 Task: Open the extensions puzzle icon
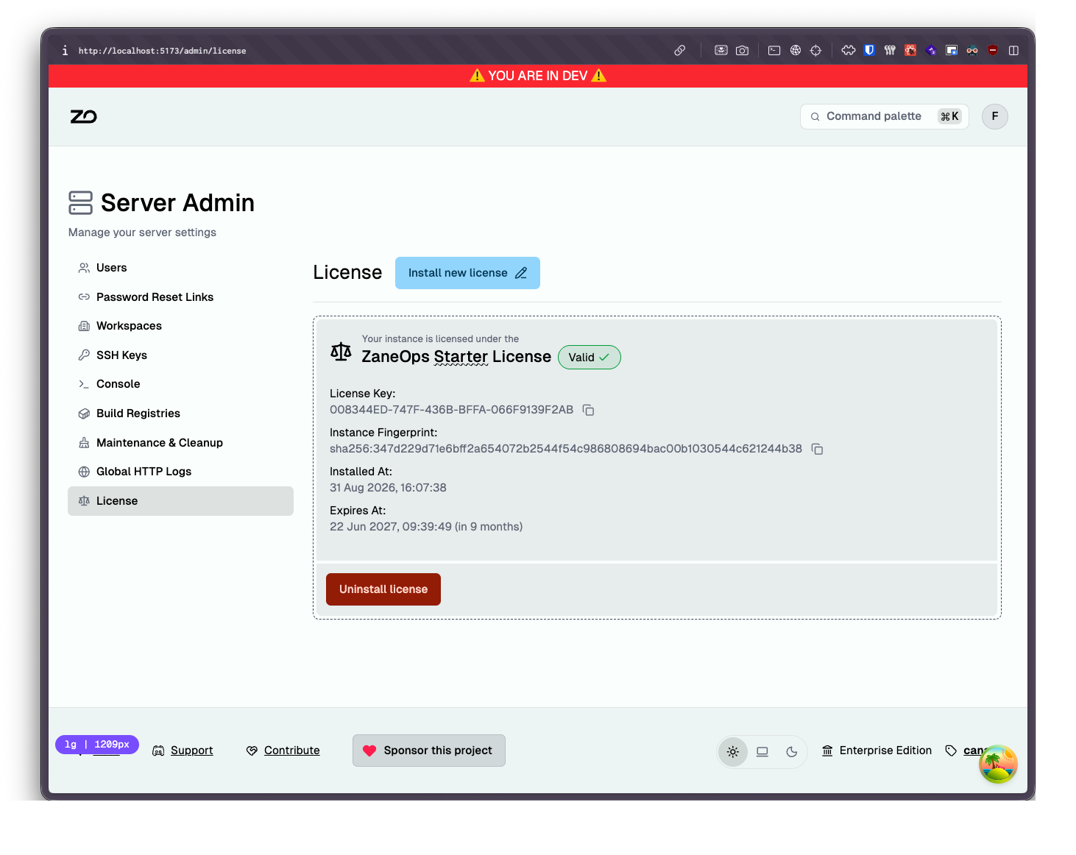pyautogui.click(x=849, y=51)
